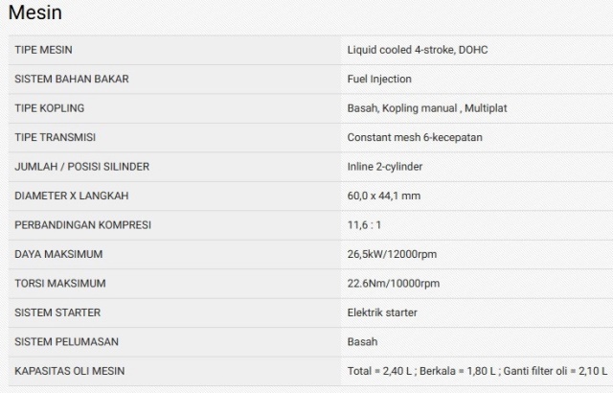The width and height of the screenshot is (613, 393).
Task: Click the Total = 2,40 L oil capacity value
Action: tap(477, 371)
